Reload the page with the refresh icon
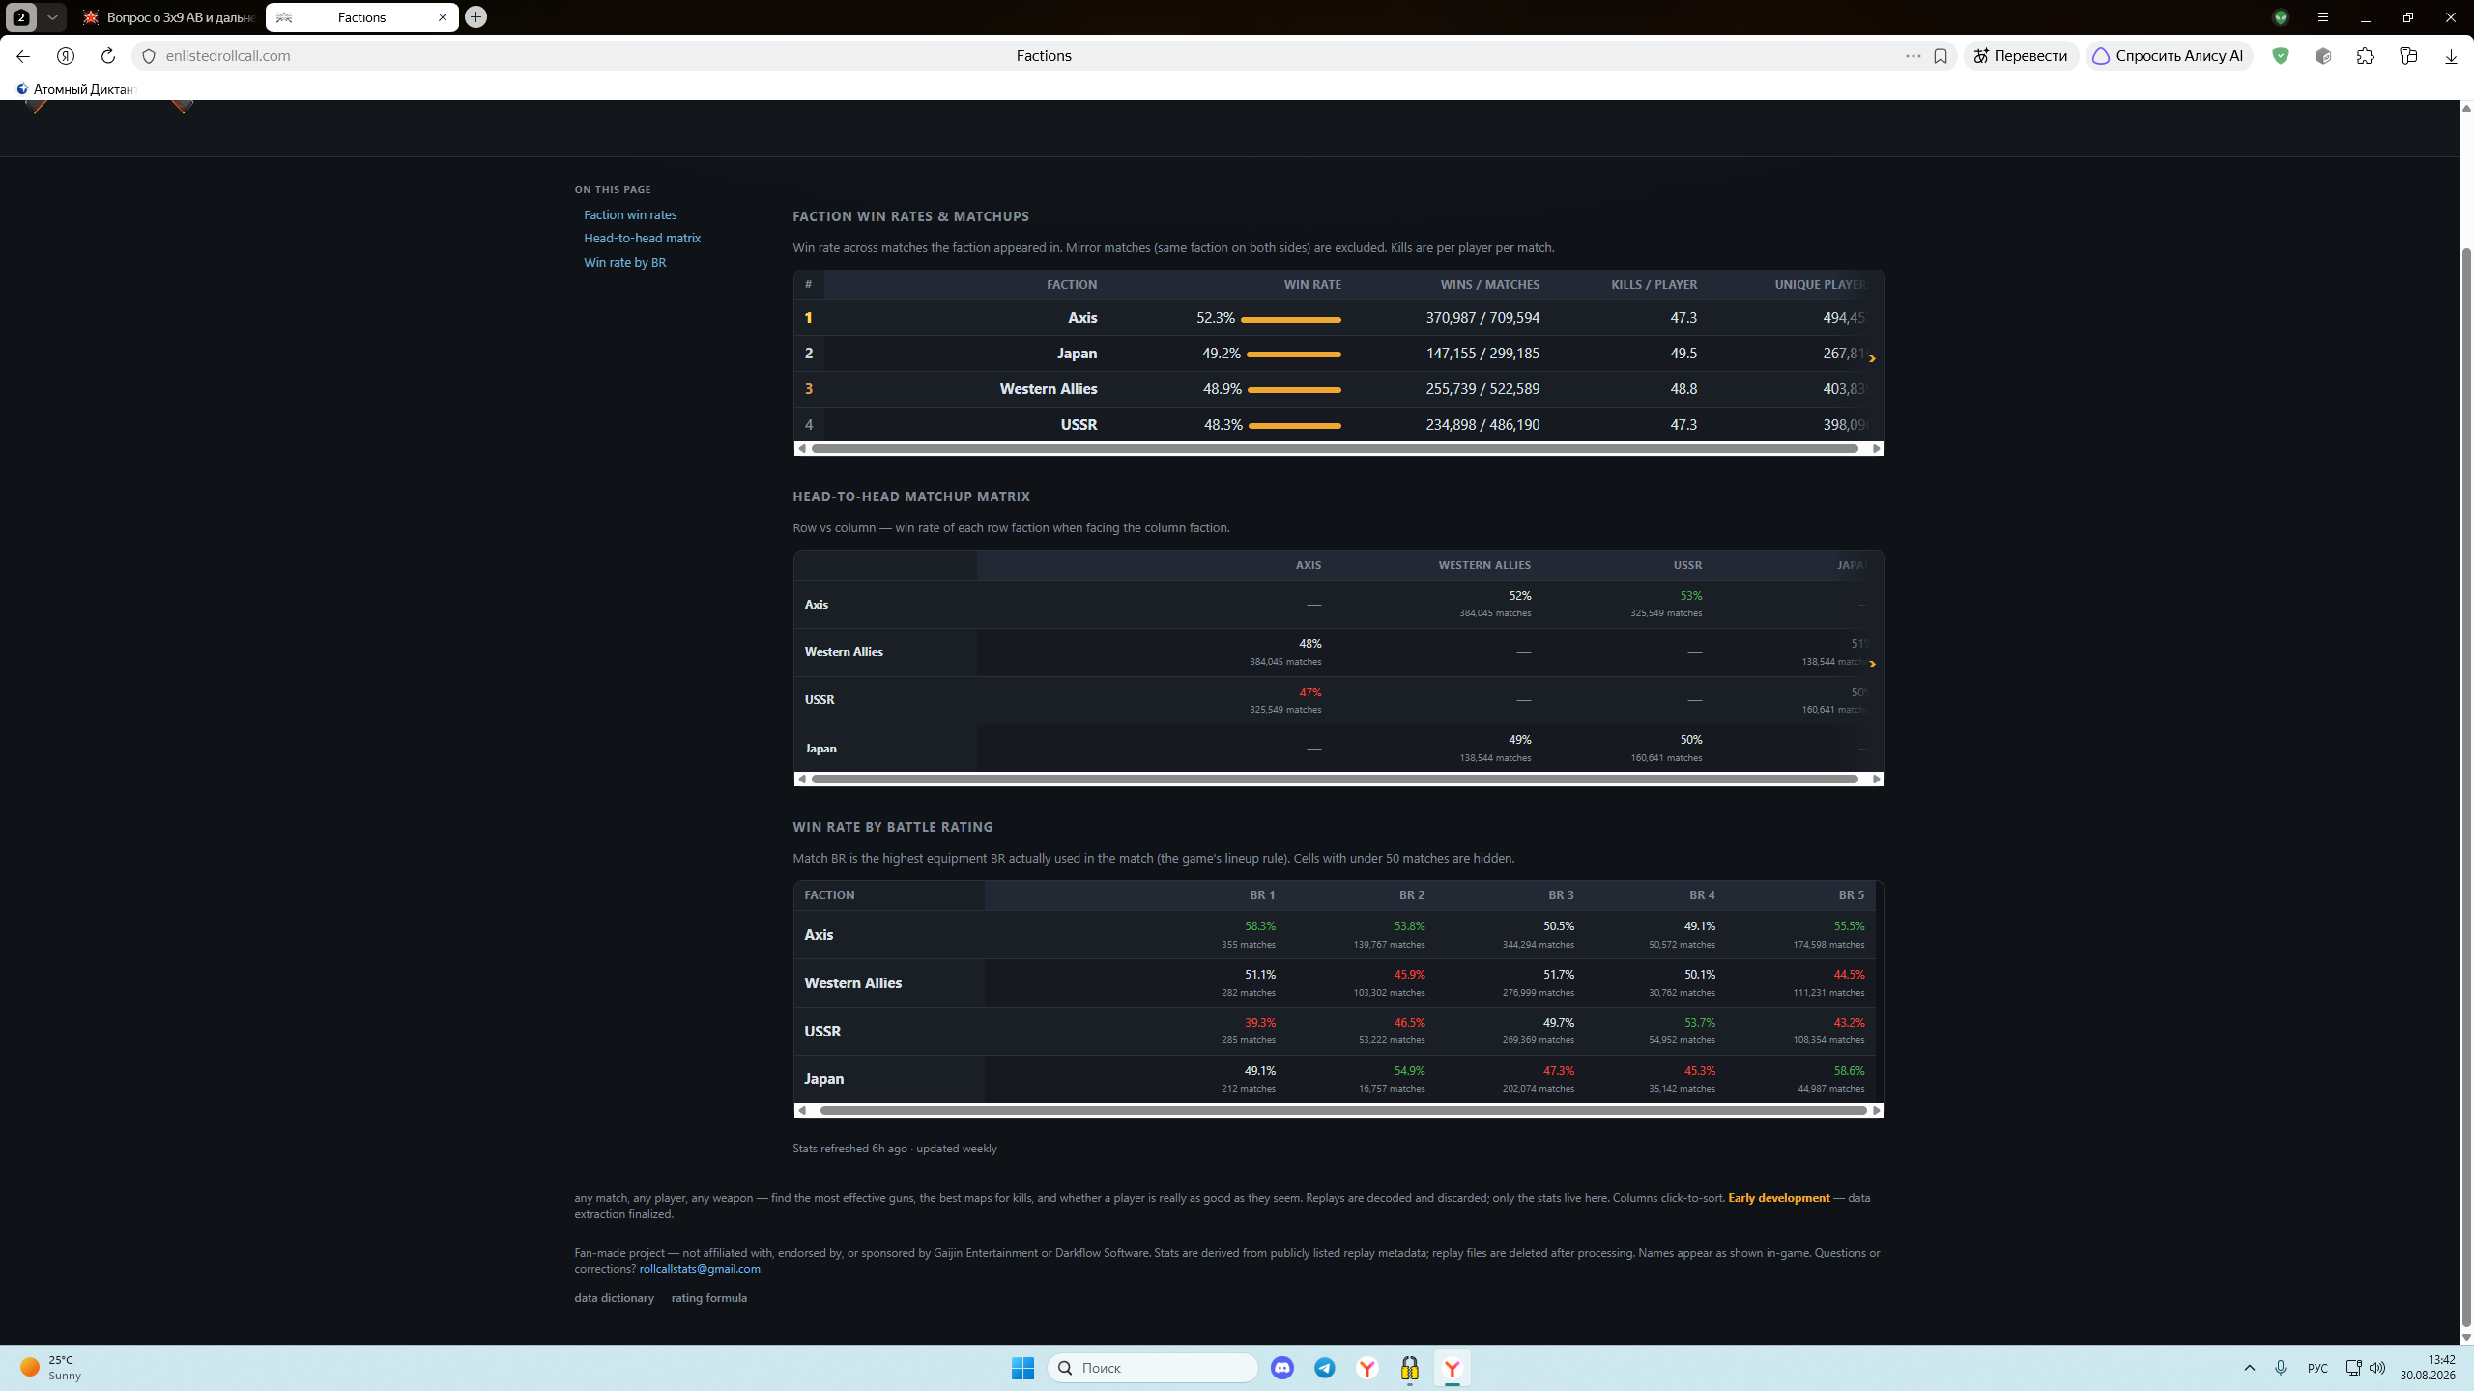 click(x=108, y=56)
